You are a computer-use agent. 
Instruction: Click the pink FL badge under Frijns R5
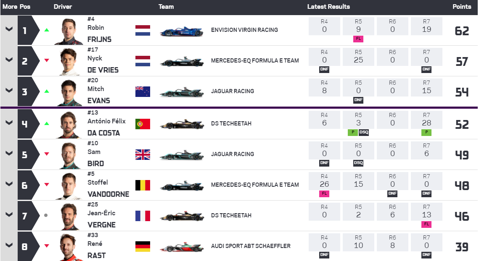click(358, 39)
